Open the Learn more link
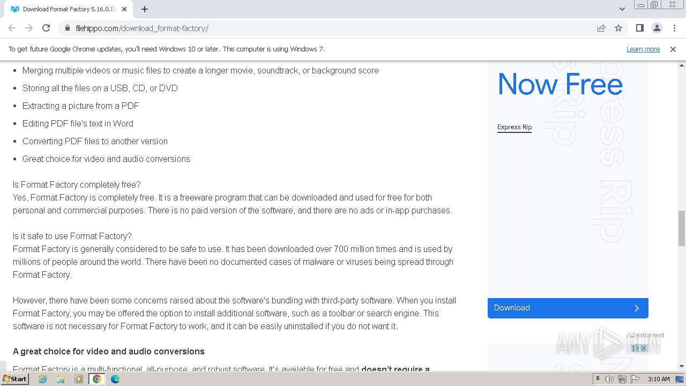Image resolution: width=686 pixels, height=386 pixels. (643, 49)
